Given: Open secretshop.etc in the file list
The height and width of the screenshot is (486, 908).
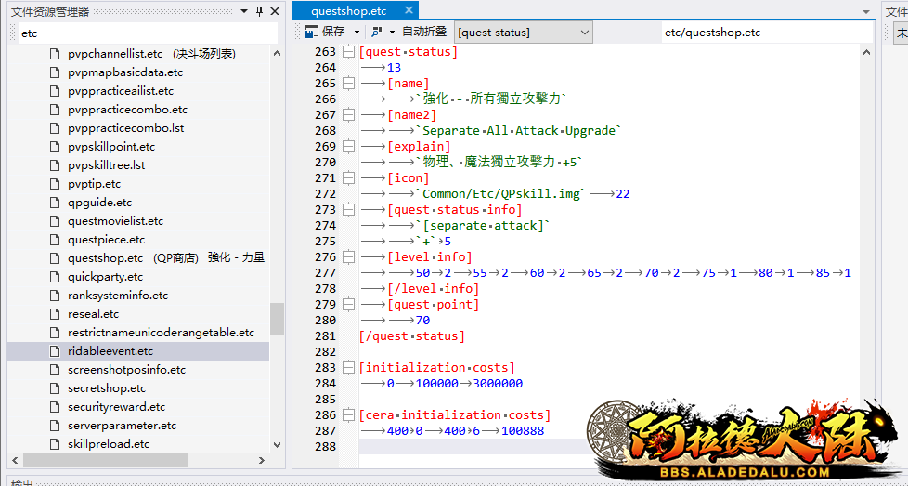Looking at the screenshot, I should coord(107,388).
